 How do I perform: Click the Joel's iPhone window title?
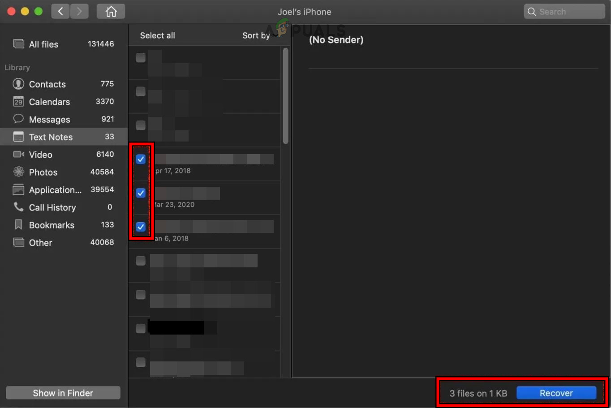tap(305, 12)
